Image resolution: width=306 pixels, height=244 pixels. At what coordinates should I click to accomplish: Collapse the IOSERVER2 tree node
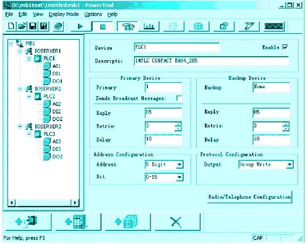20,89
